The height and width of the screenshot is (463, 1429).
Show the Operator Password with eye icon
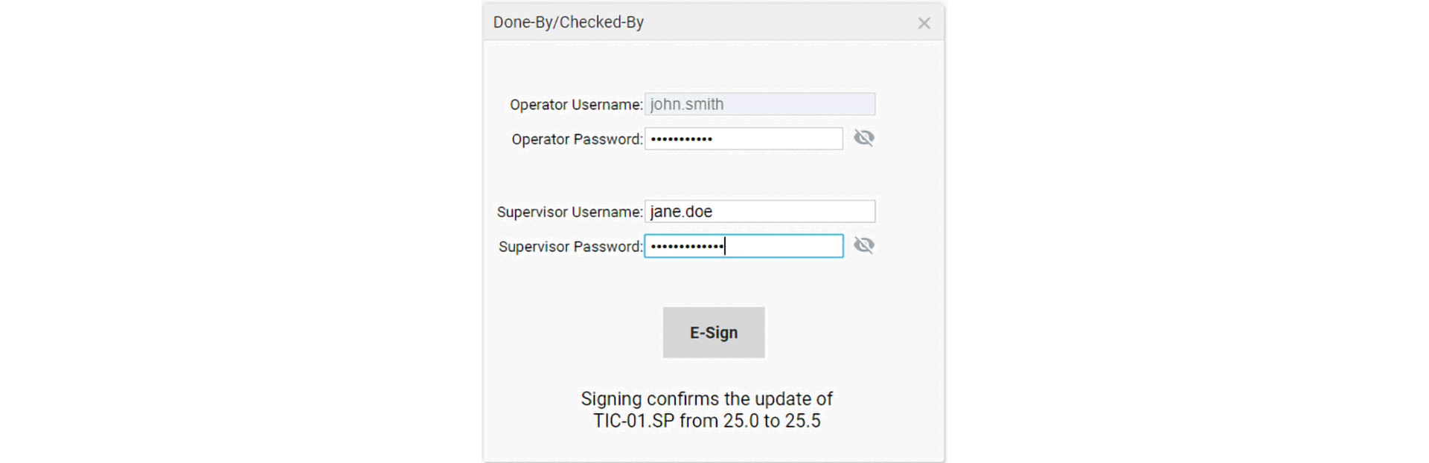pos(863,138)
